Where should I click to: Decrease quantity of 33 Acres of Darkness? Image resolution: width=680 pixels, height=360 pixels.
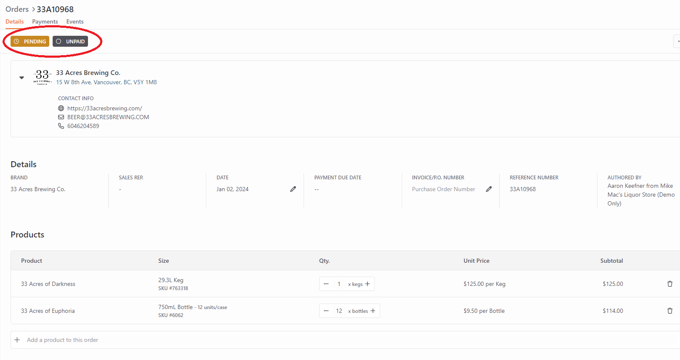tap(326, 284)
